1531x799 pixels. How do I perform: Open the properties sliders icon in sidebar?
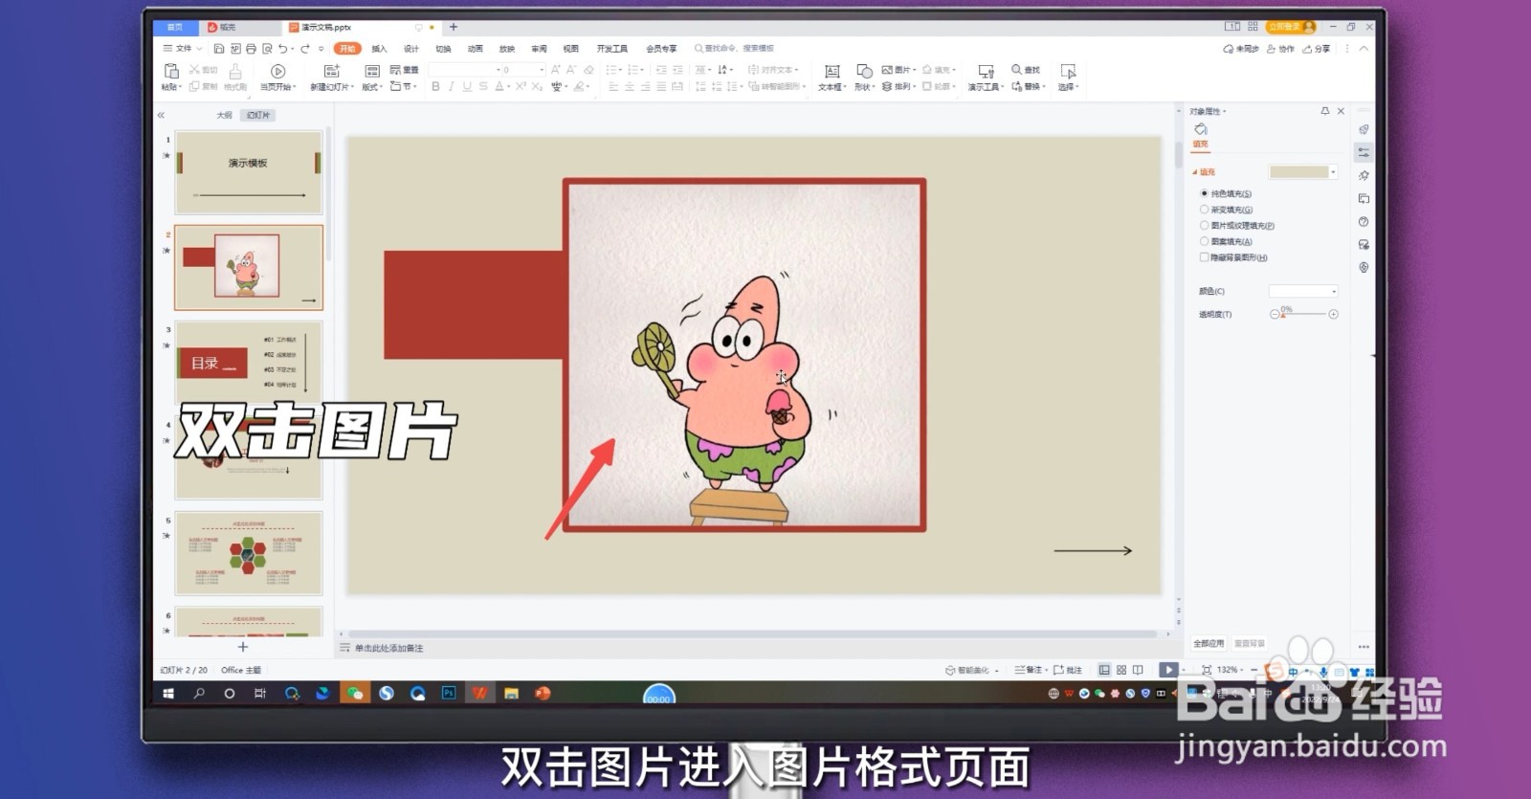tap(1364, 152)
